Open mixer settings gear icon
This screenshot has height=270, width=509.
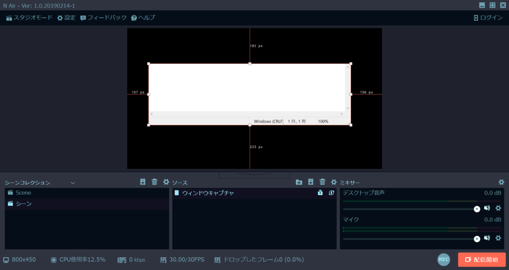point(501,182)
